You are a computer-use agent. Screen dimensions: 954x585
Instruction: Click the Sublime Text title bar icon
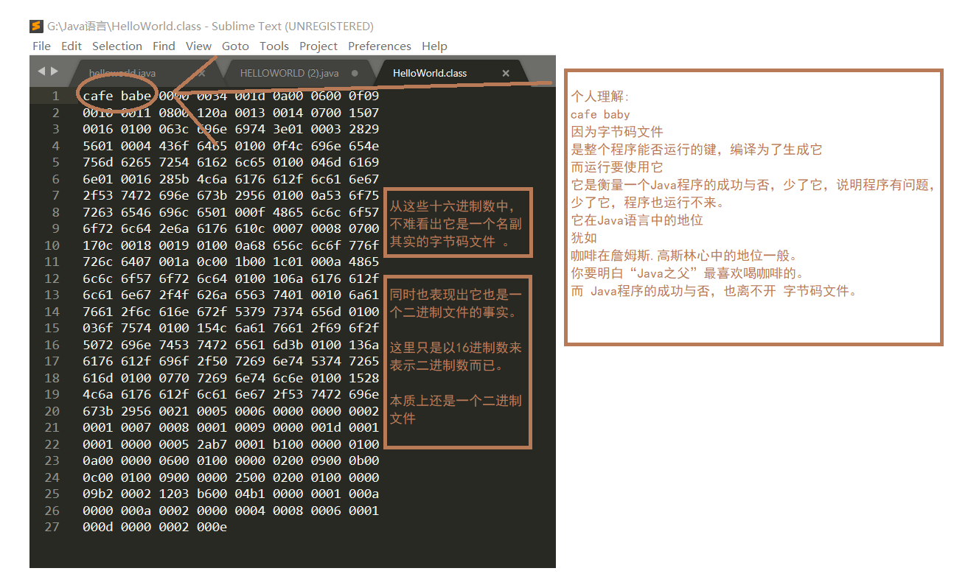coord(35,27)
